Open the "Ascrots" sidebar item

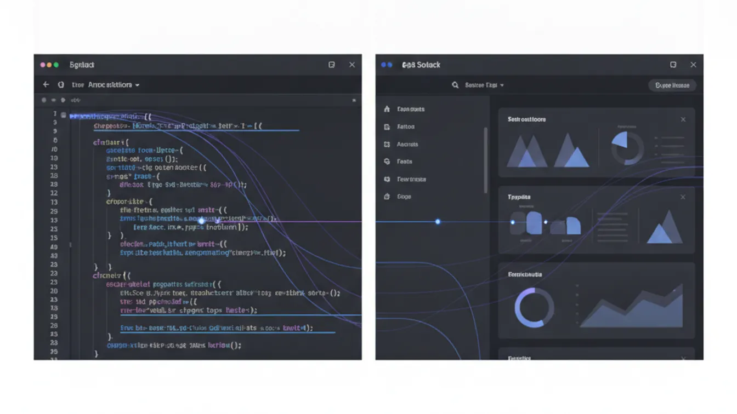(x=407, y=144)
